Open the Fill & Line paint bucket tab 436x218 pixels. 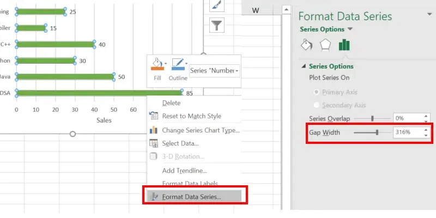(x=306, y=45)
